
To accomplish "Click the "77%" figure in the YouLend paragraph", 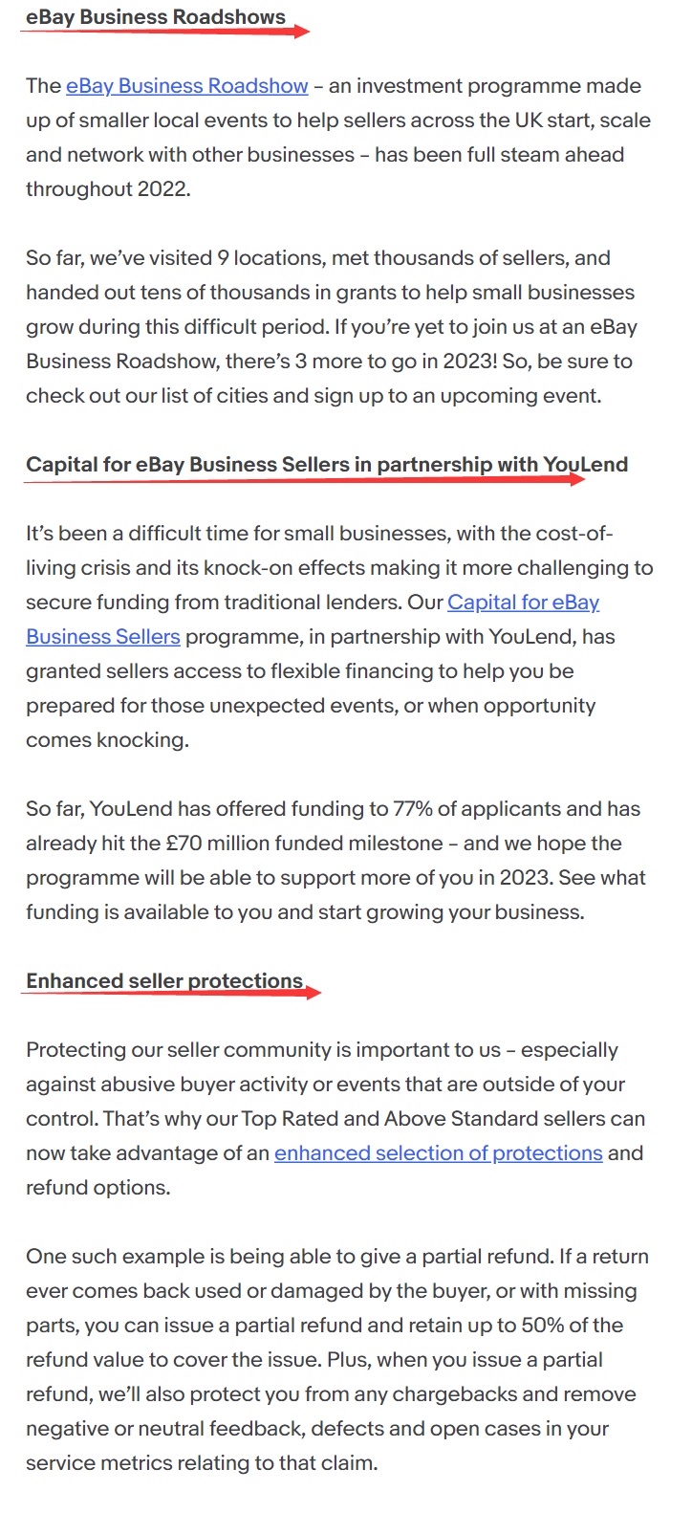I will pyautogui.click(x=413, y=809).
